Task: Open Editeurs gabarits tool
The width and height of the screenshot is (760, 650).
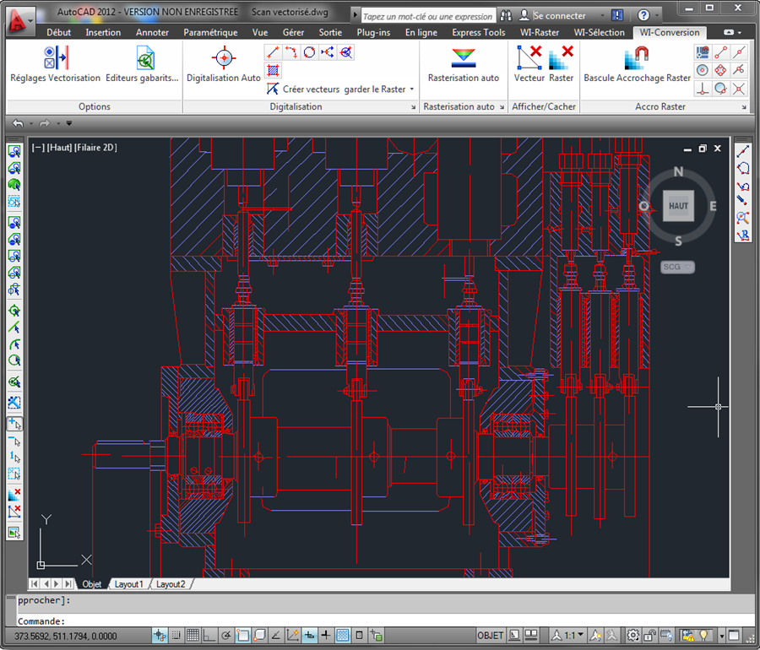Action: click(x=142, y=64)
